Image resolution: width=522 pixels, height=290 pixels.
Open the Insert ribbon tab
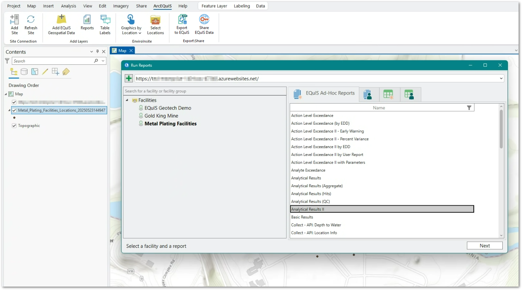click(48, 6)
